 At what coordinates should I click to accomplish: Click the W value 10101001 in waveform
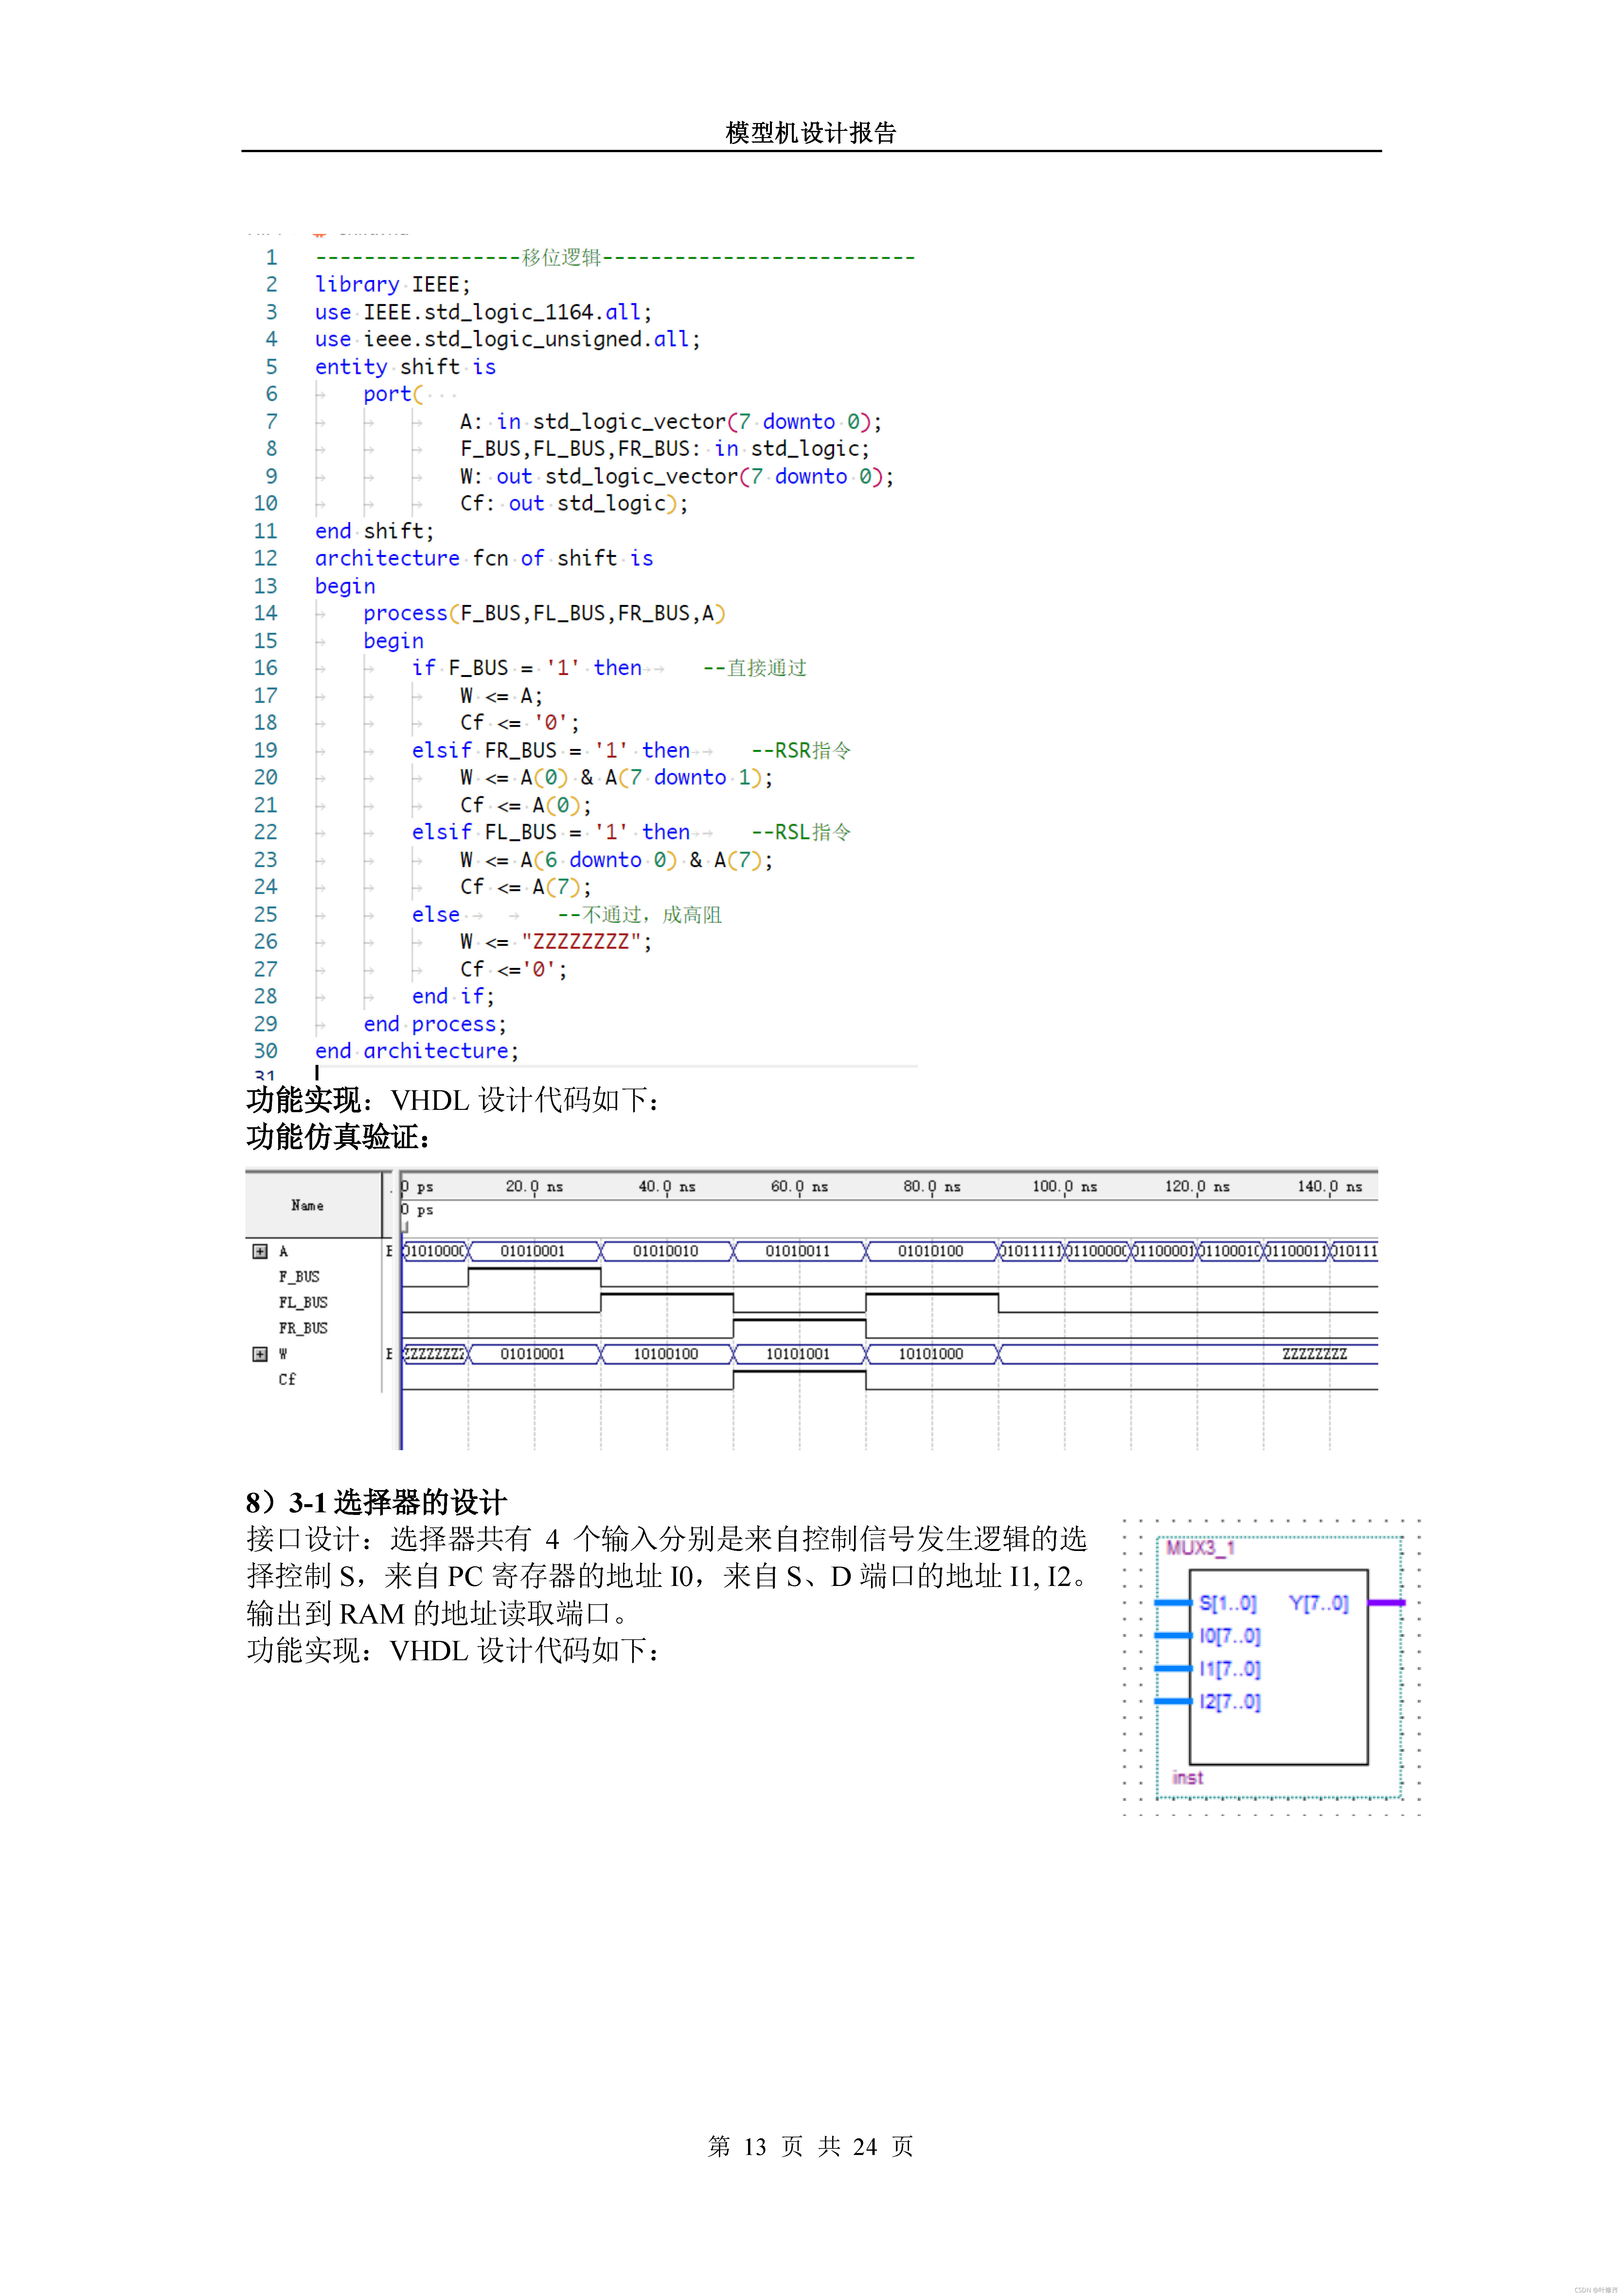[x=798, y=1354]
